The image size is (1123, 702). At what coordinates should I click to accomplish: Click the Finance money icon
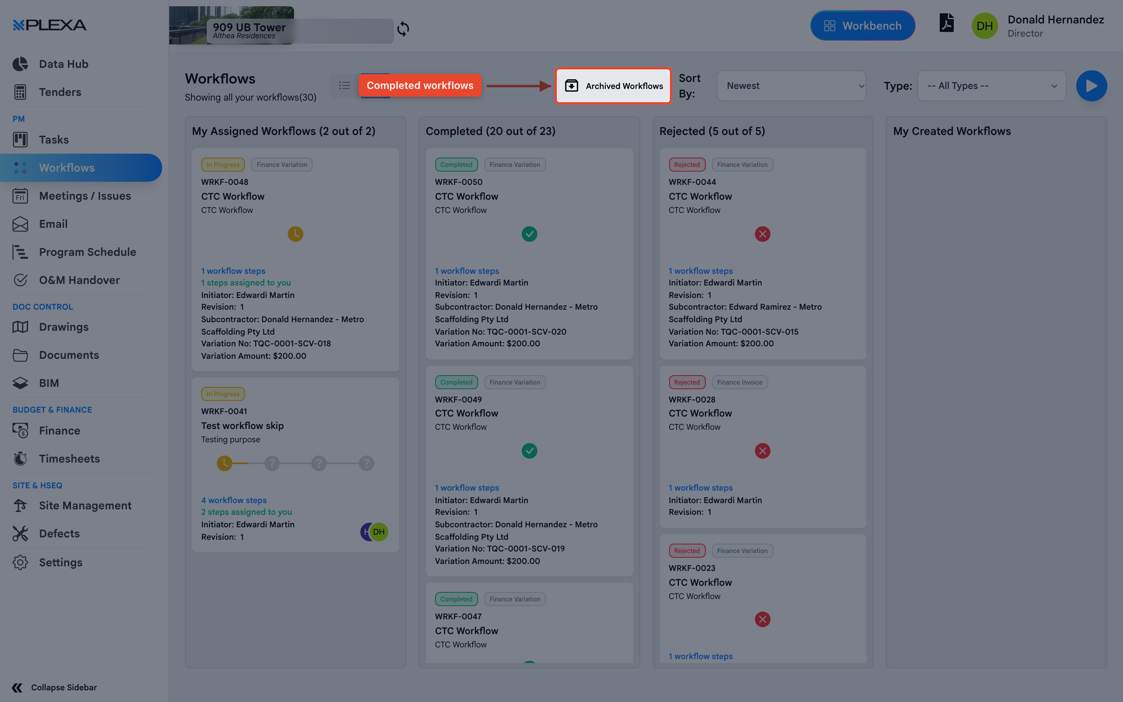click(x=20, y=431)
